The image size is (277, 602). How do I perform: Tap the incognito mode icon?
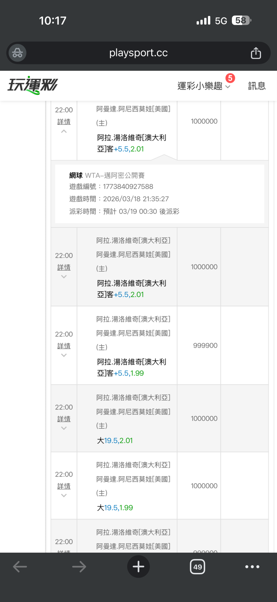point(17,53)
